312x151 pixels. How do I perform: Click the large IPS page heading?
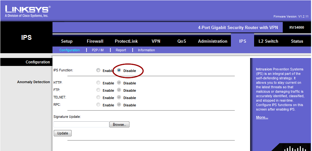26,38
